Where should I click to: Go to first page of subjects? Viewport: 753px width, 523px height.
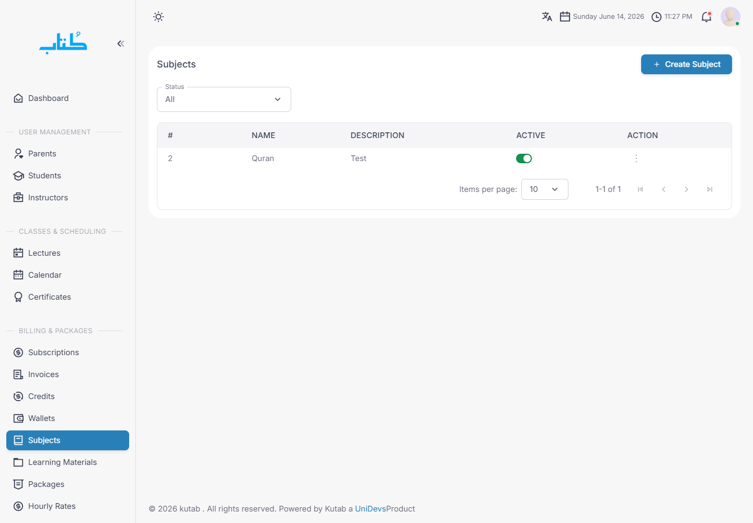tap(641, 189)
